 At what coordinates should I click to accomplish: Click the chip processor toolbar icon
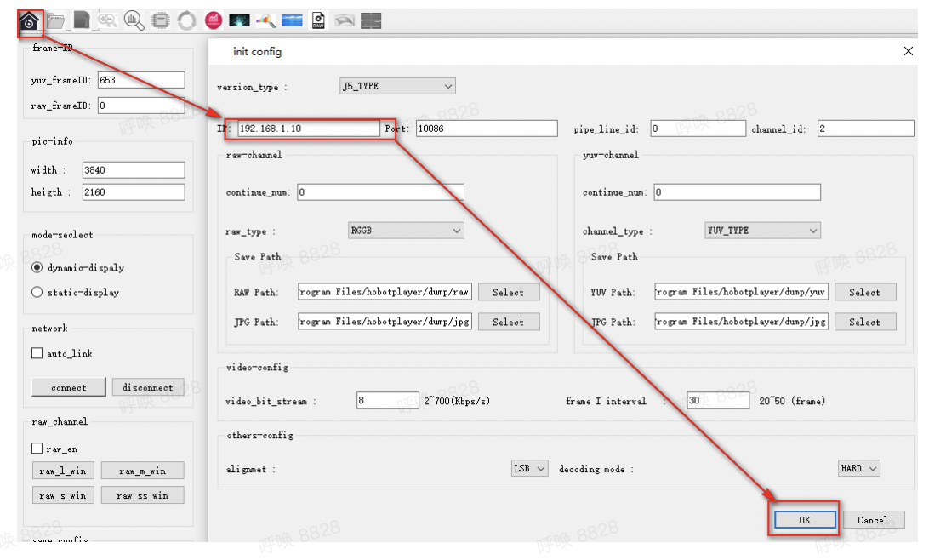(x=160, y=21)
